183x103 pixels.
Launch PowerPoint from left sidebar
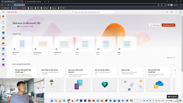point(3,44)
